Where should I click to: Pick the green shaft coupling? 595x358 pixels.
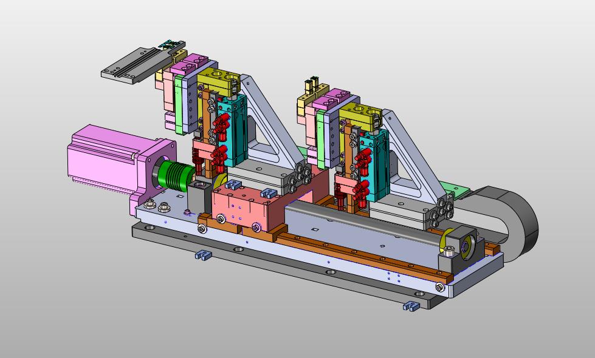click(x=175, y=175)
